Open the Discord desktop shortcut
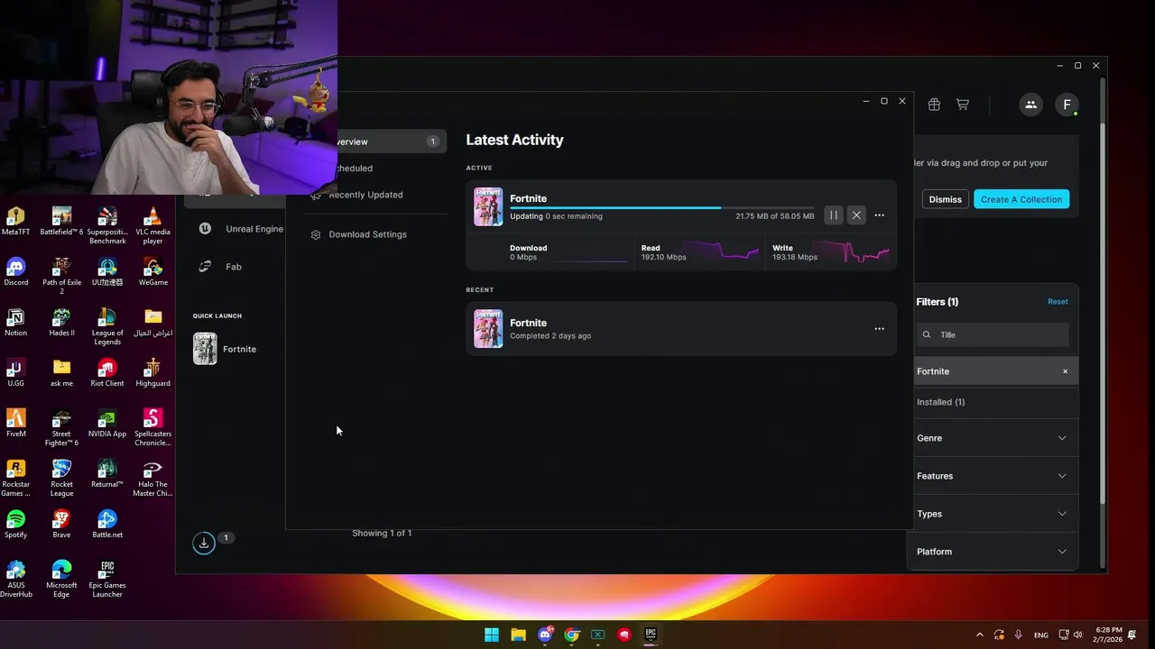Image resolution: width=1155 pixels, height=649 pixels. [15, 271]
